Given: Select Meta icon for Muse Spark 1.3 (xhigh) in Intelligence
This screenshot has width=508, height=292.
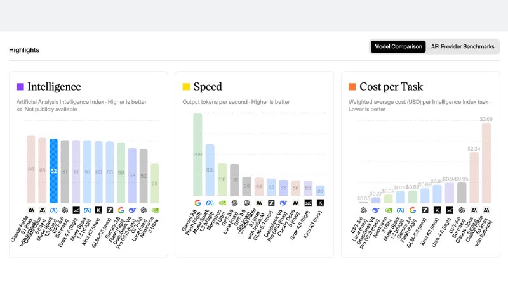Looking at the screenshot, I should [x=87, y=210].
